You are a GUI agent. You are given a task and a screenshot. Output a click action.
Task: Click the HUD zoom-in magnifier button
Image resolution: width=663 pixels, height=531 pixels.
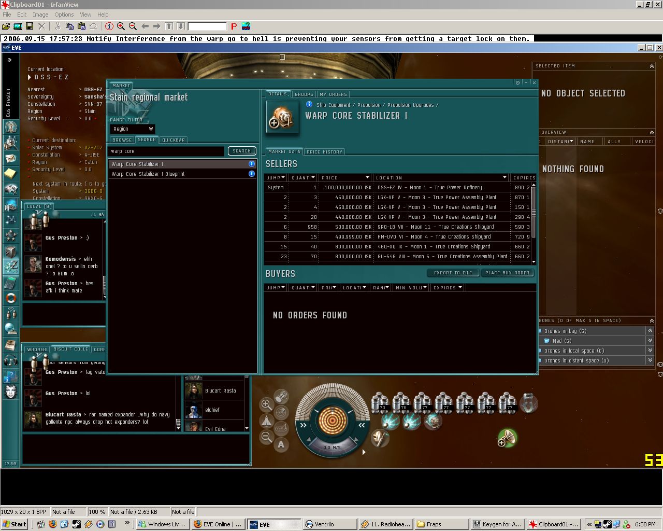coord(266,404)
